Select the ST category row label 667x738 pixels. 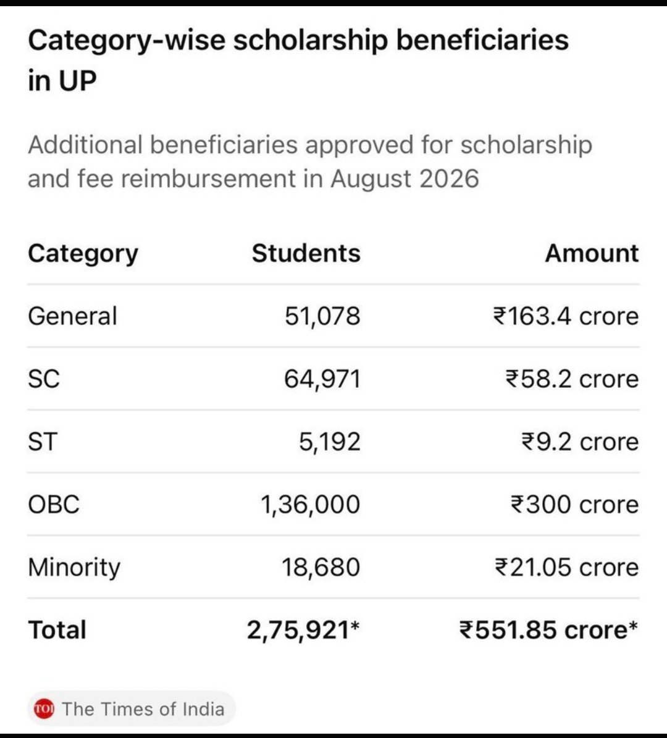(x=43, y=442)
